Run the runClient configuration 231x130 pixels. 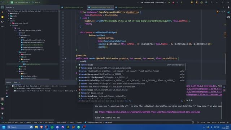pos(169,3)
